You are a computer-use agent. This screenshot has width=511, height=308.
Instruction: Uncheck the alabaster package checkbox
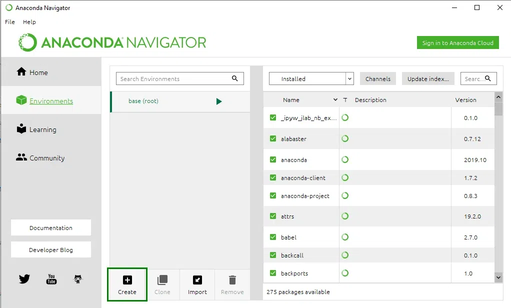[x=273, y=138]
